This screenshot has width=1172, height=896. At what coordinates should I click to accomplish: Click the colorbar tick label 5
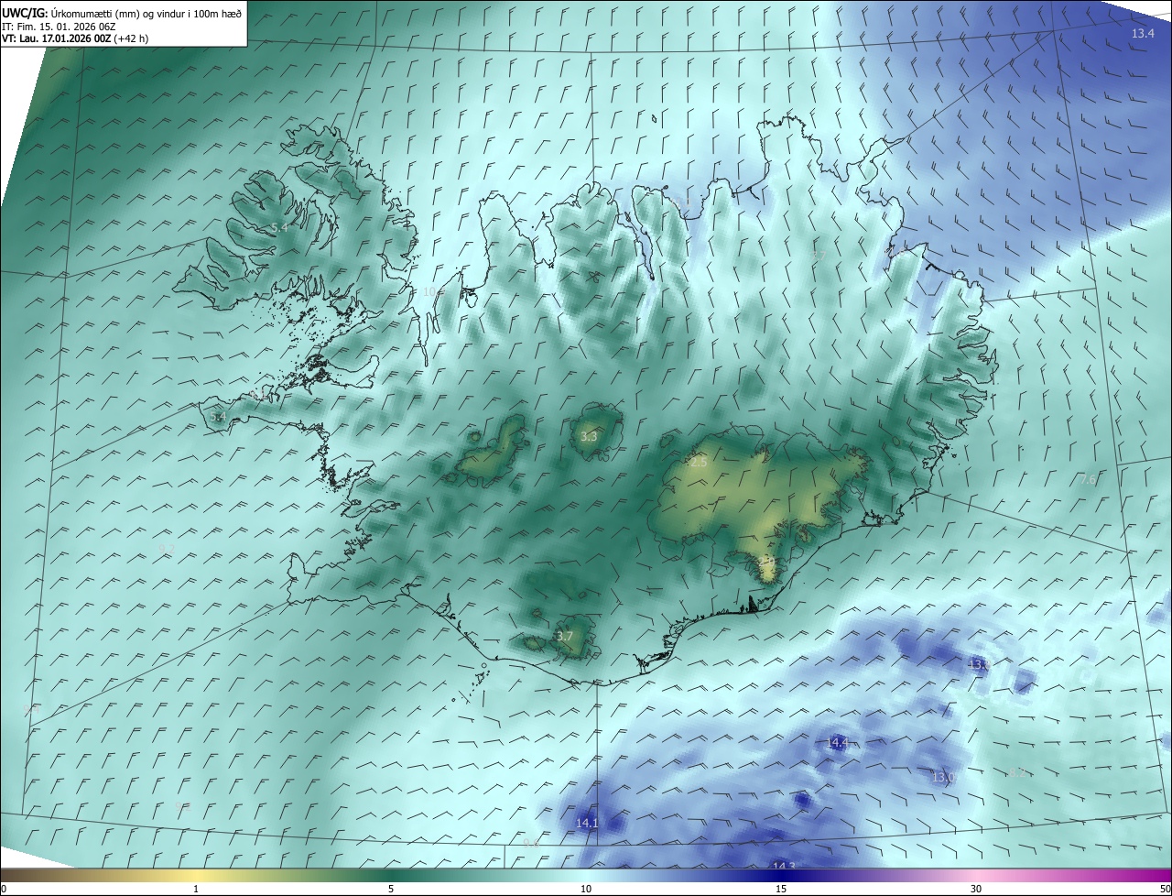[x=391, y=889]
